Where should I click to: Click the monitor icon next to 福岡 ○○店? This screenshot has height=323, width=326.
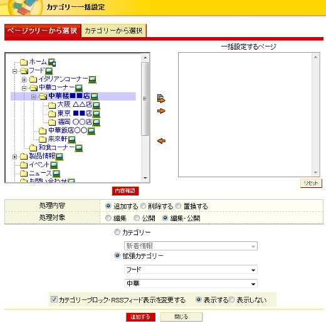96,123
